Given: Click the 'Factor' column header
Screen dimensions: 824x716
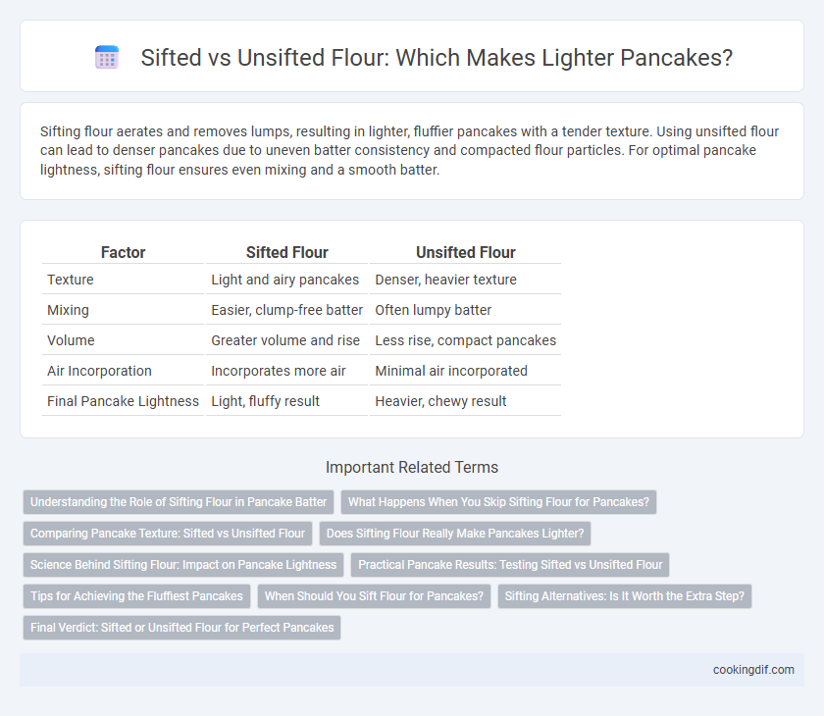Looking at the screenshot, I should 123,252.
